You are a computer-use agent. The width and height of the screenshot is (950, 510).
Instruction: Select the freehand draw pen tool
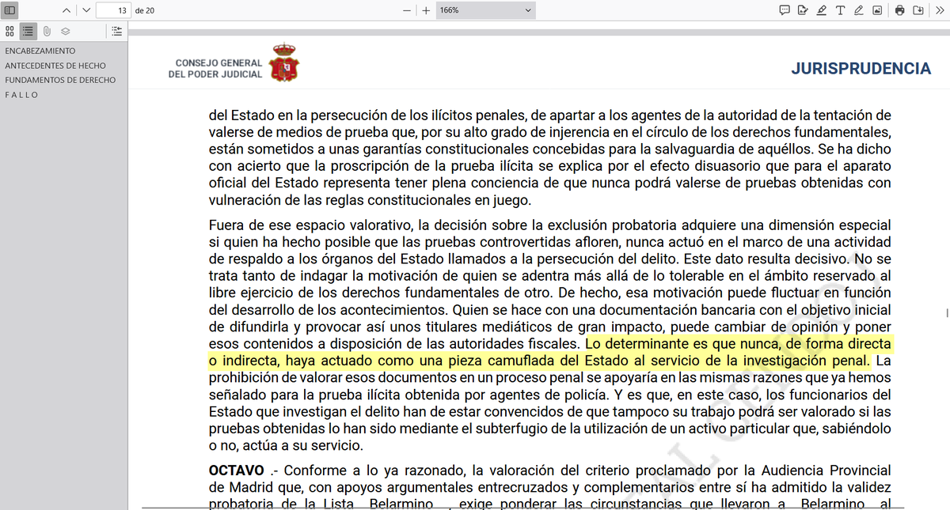pos(858,10)
